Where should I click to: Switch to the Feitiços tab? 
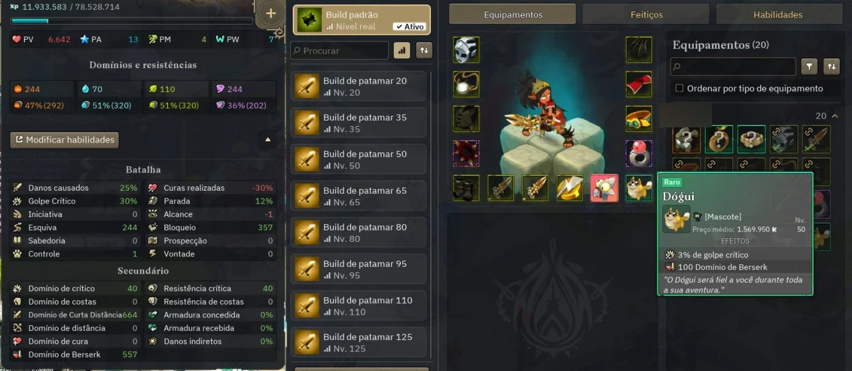(646, 14)
